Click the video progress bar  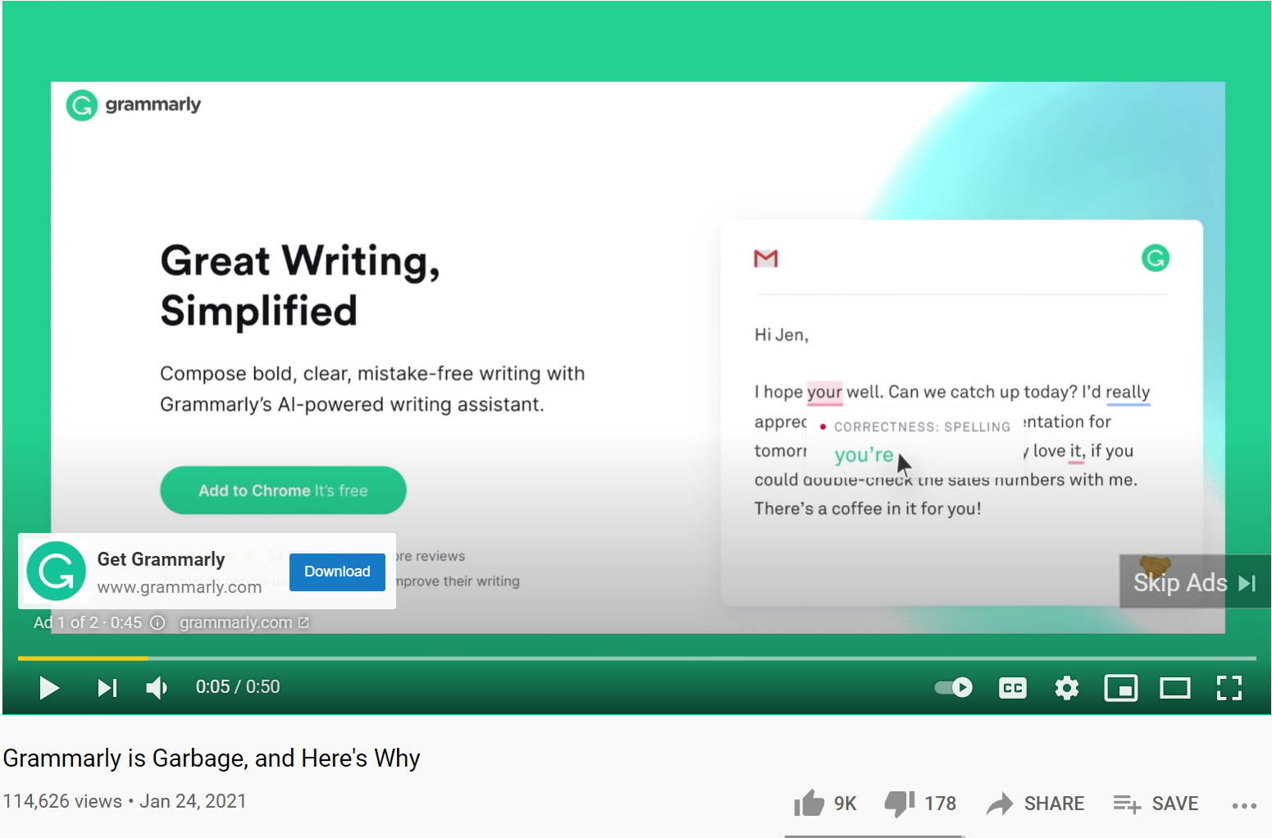pyautogui.click(x=636, y=658)
